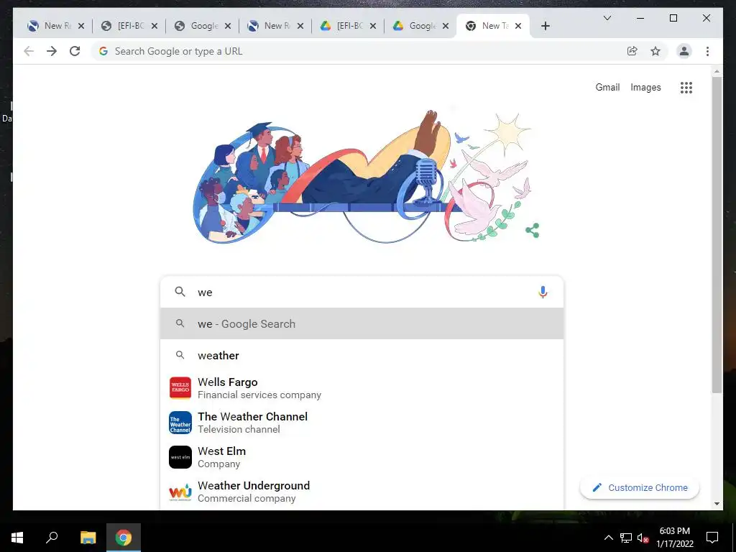The height and width of the screenshot is (552, 736).
Task: Close the first [EFI-BC tab
Action: [x=155, y=26]
